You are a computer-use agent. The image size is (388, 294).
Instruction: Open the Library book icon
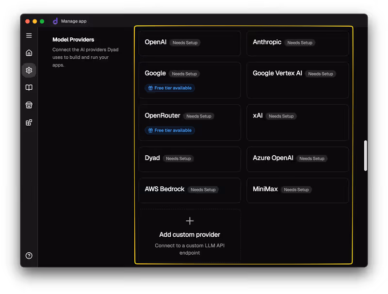point(29,88)
